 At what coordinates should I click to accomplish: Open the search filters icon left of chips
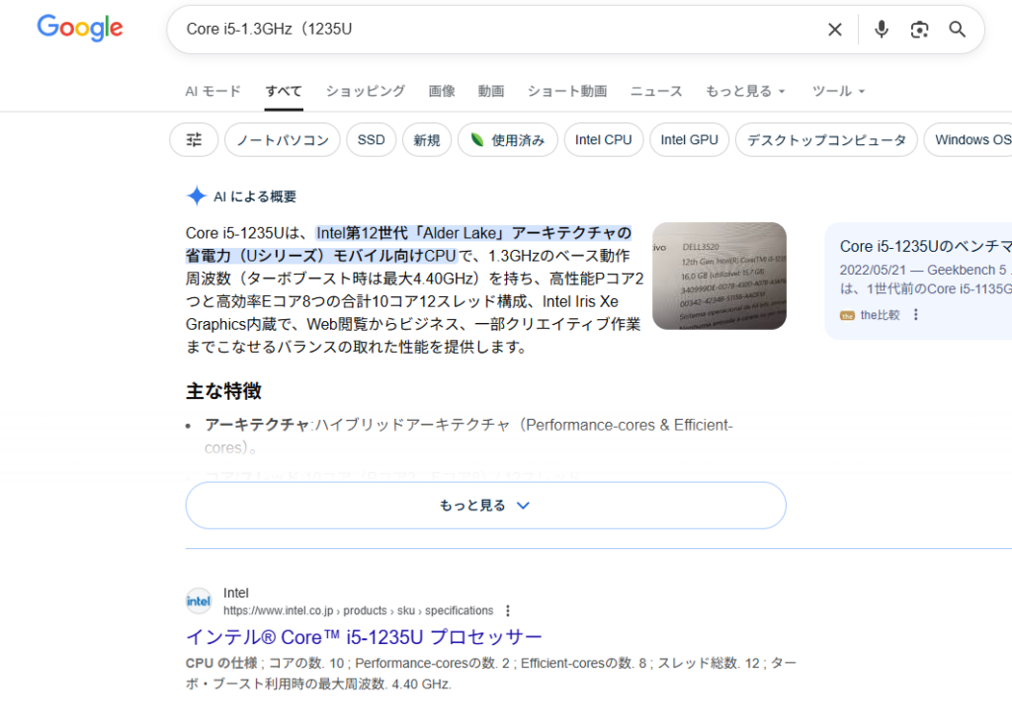[193, 139]
